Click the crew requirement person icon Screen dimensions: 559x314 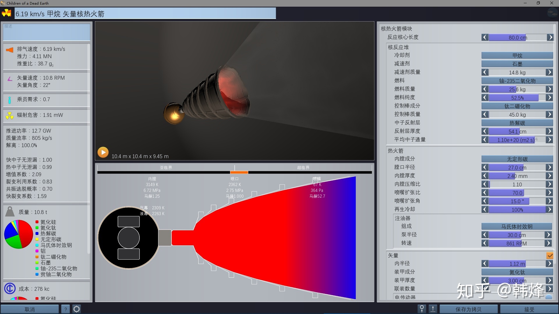coord(10,100)
